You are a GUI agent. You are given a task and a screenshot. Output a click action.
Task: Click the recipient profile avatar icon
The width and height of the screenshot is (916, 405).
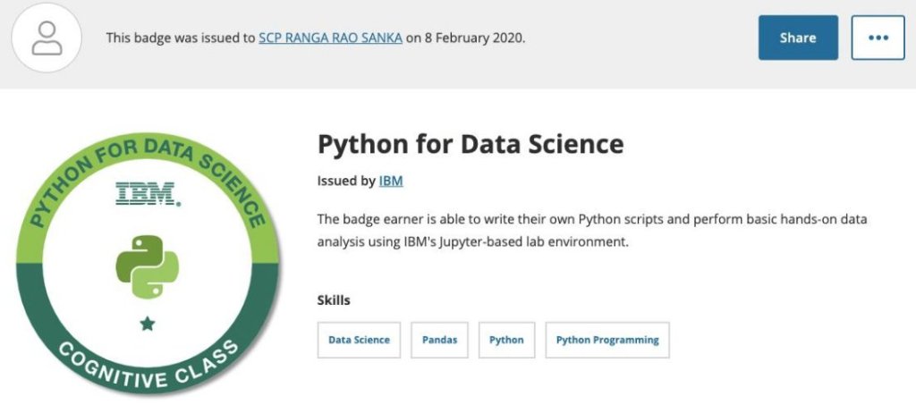(47, 38)
